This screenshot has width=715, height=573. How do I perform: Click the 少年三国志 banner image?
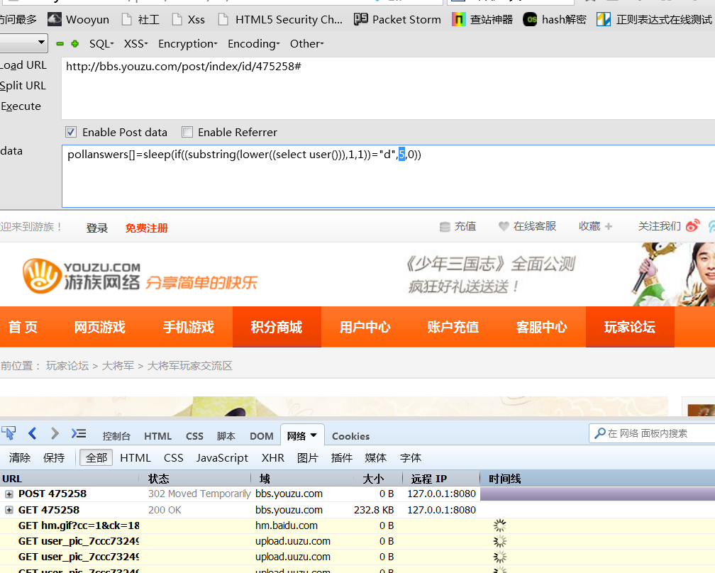point(558,274)
